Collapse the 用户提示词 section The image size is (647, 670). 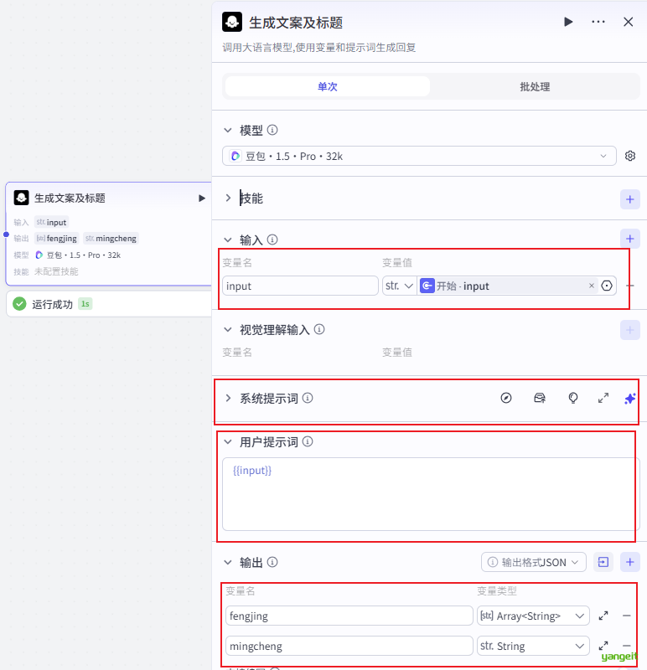[228, 442]
